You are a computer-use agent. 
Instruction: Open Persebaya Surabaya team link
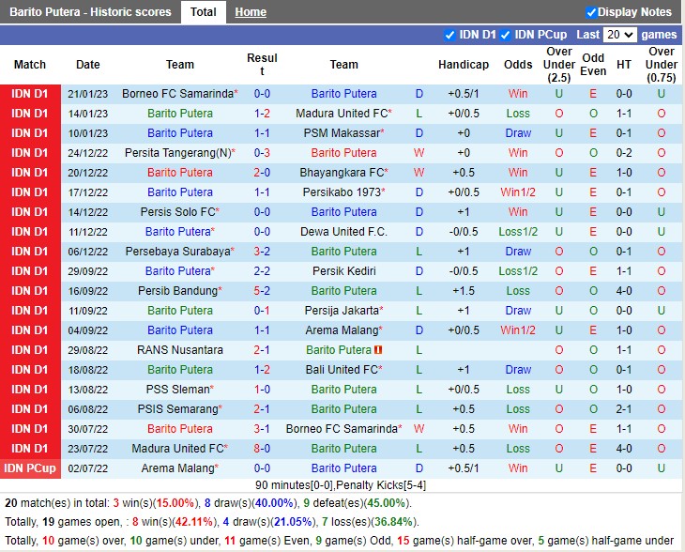pos(176,252)
